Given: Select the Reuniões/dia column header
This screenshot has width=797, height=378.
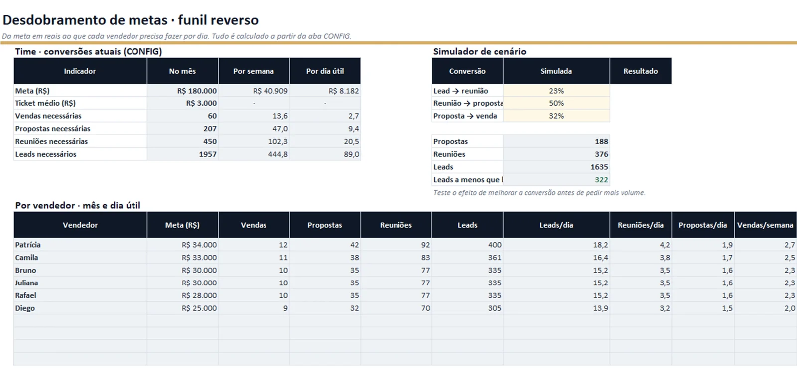Looking at the screenshot, I should click(x=641, y=225).
